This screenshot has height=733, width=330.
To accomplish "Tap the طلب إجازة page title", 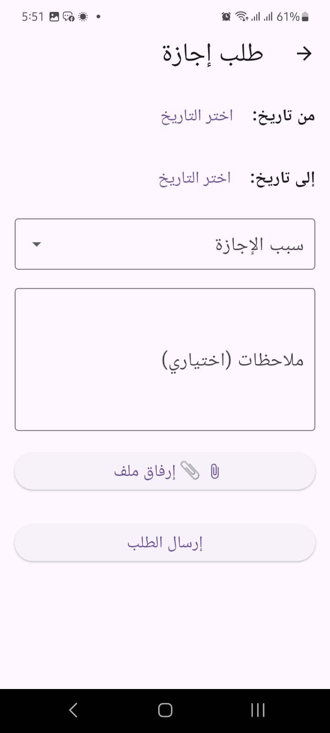I will click(x=213, y=55).
